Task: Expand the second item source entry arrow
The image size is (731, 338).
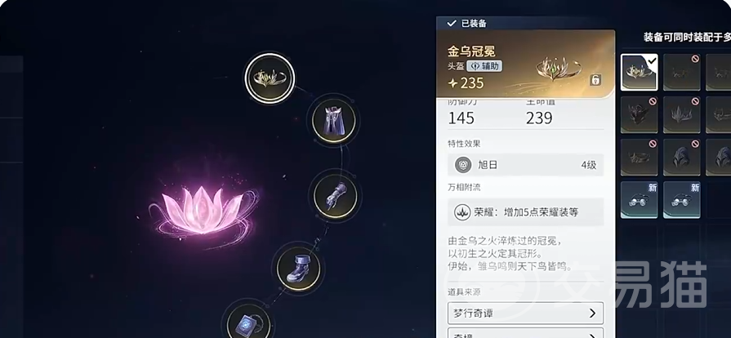Action: 592,336
